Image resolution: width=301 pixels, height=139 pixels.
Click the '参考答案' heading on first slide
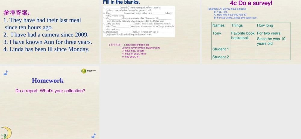tap(17, 13)
